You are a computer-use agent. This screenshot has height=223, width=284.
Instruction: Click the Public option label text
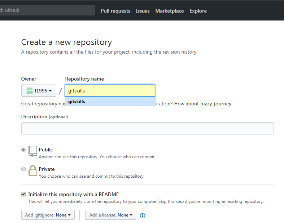[x=46, y=150]
